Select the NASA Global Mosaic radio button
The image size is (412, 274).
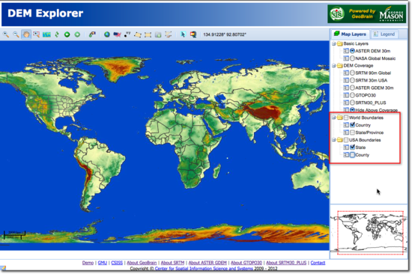pyautogui.click(x=352, y=58)
